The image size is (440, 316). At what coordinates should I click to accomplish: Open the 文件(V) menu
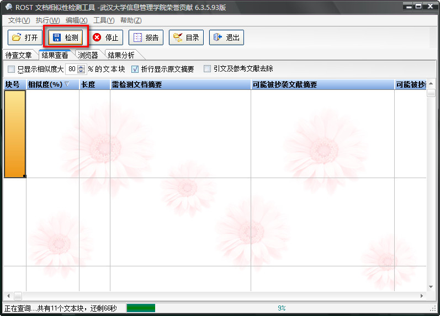click(x=19, y=20)
